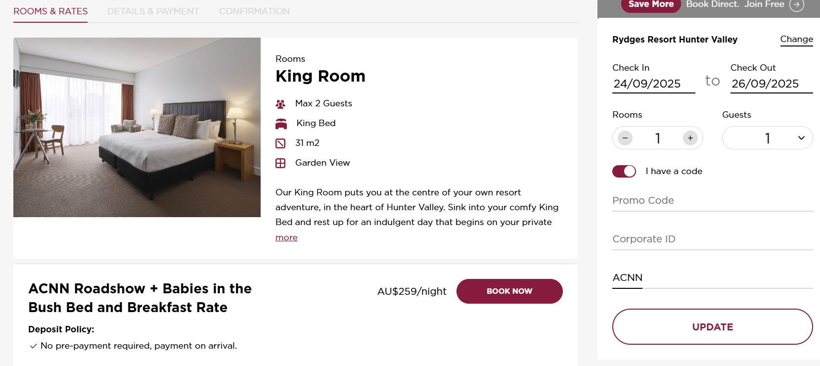Click the Change hotel link
The image size is (820, 366).
point(796,39)
